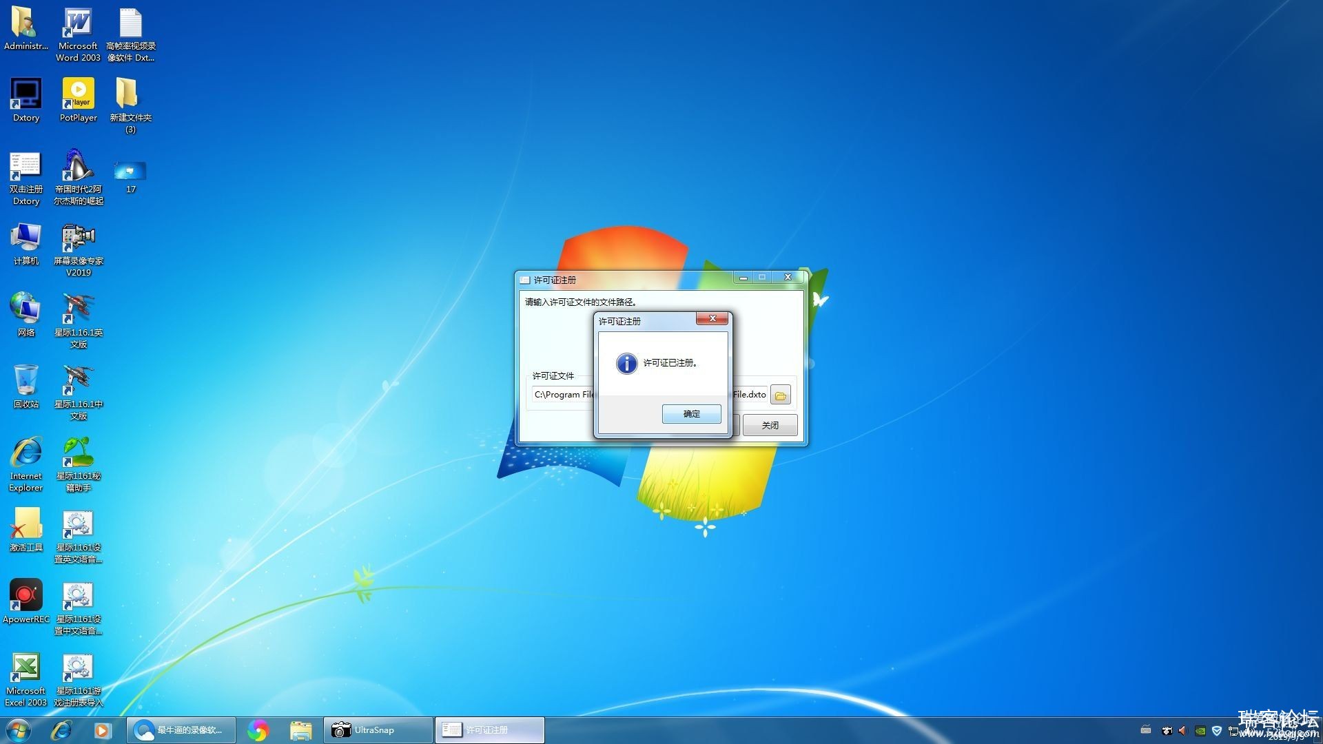Select the 星际1161设置中文语音 shortcut
This screenshot has width=1323, height=744.
click(x=78, y=608)
